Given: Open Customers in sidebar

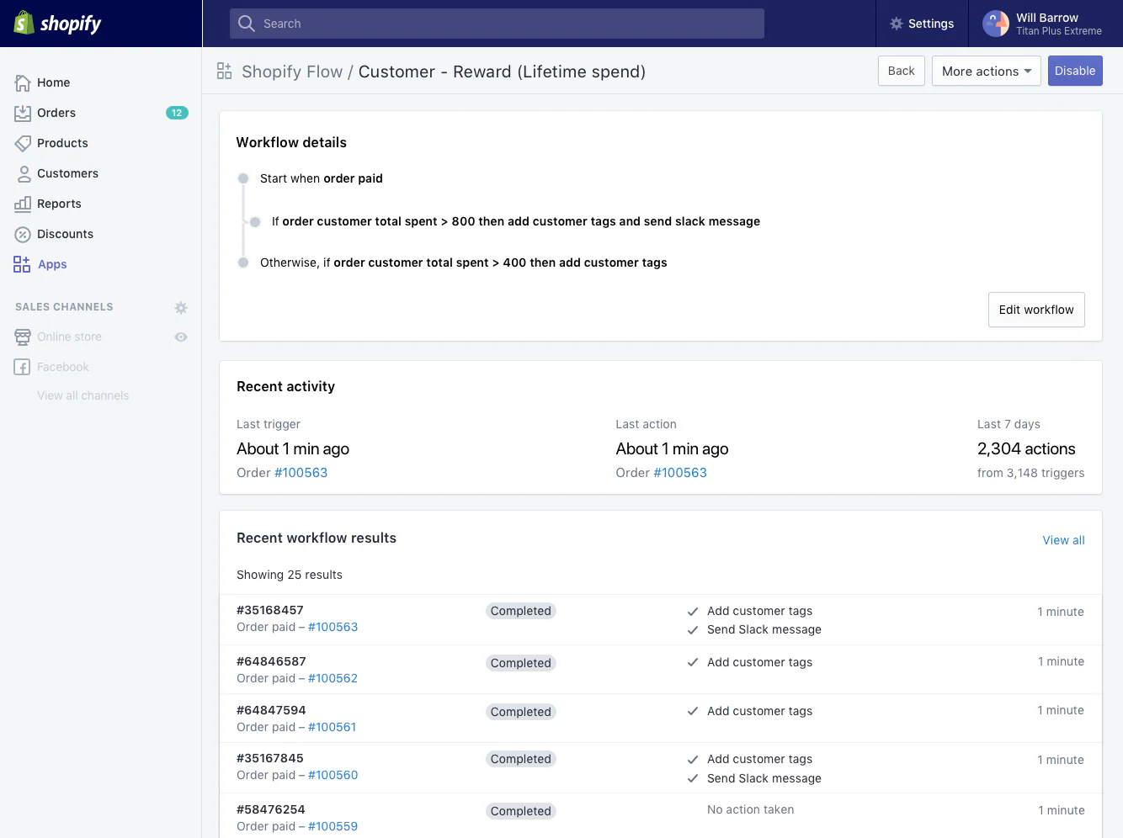Looking at the screenshot, I should pos(67,173).
